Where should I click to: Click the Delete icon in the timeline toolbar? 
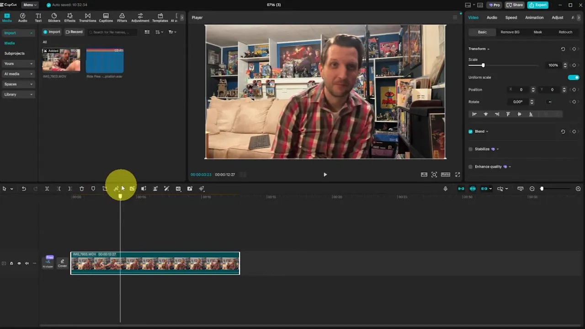pyautogui.click(x=81, y=188)
